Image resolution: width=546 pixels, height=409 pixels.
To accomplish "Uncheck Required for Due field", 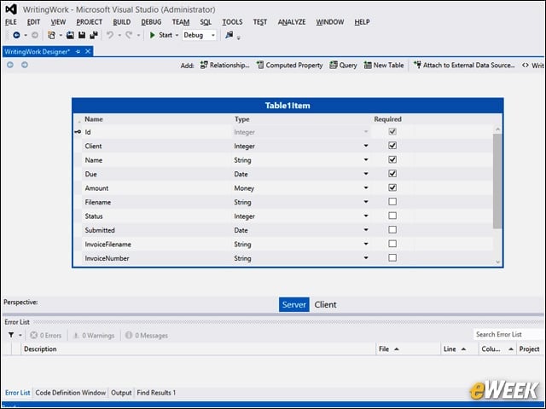I will (392, 174).
